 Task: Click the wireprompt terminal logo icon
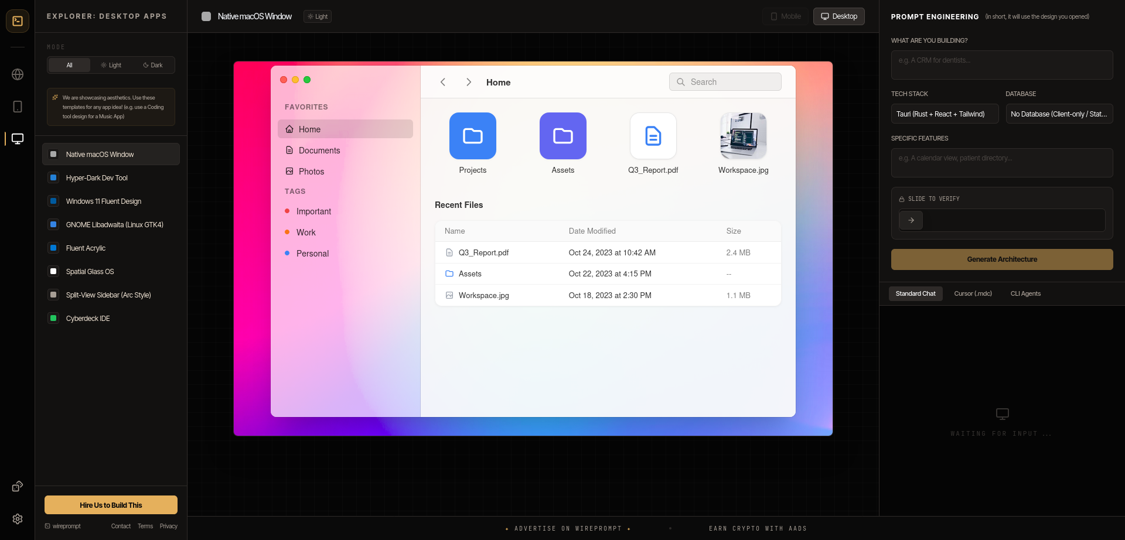(x=18, y=21)
